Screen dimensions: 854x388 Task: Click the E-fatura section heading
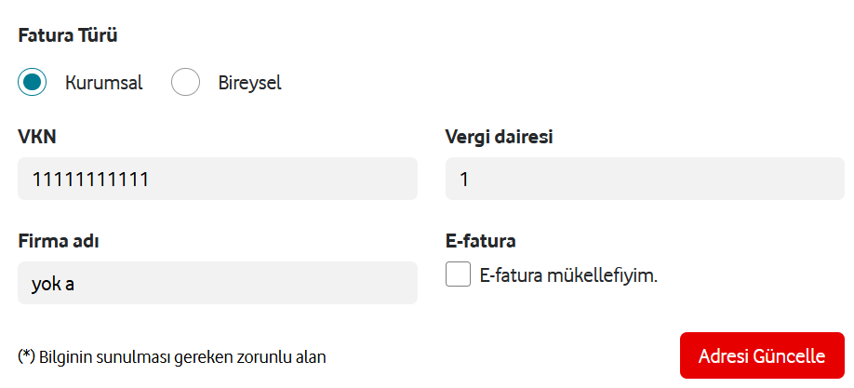tap(481, 241)
